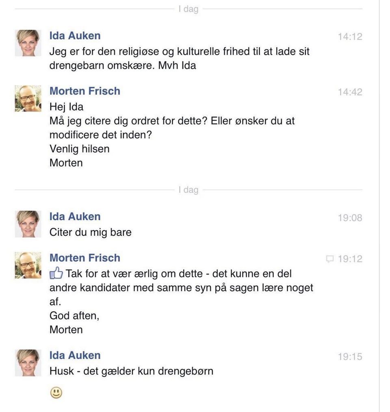Select the 19:08 timestamp
This screenshot has width=390, height=412.
tap(349, 218)
